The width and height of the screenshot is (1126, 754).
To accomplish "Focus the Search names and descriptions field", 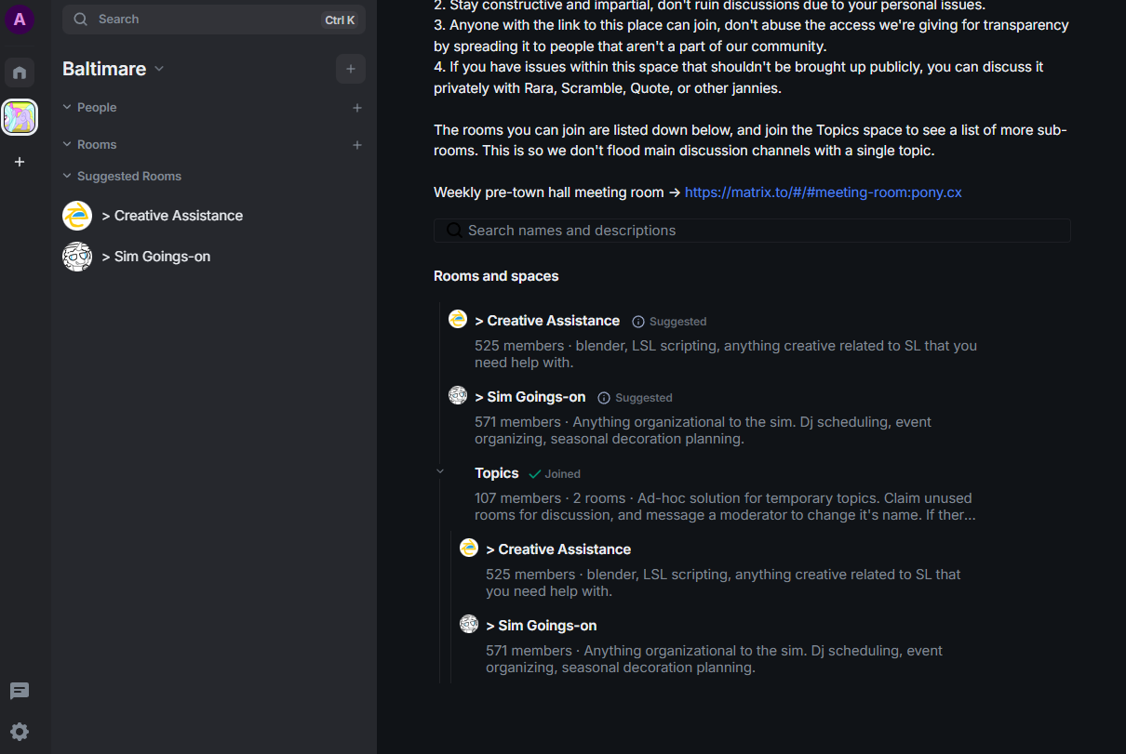I will pyautogui.click(x=752, y=231).
